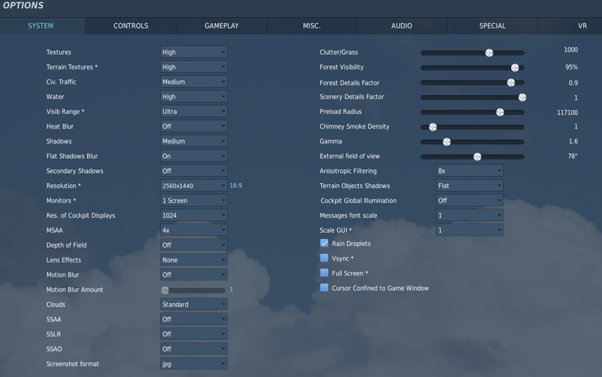Enable the Vsync checkbox
Screen dimensions: 602x377
pos(324,258)
